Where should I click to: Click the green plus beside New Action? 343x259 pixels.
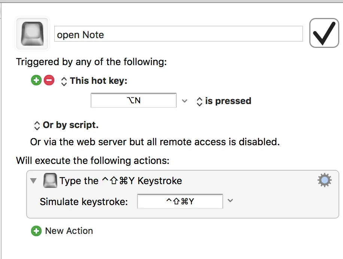pos(36,231)
